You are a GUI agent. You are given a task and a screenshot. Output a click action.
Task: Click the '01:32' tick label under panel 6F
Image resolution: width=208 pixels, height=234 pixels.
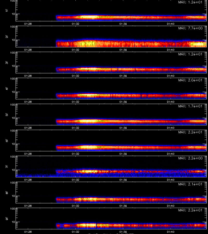point(75,154)
